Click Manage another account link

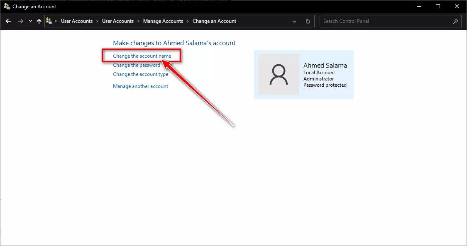coord(141,86)
